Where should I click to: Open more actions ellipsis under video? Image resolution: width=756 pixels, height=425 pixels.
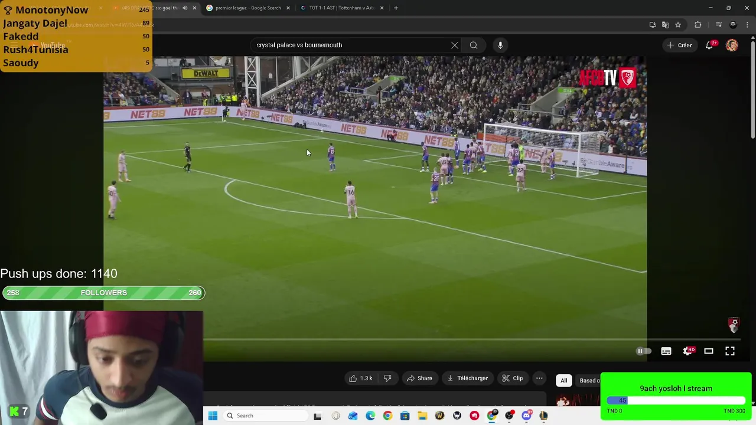(539, 378)
